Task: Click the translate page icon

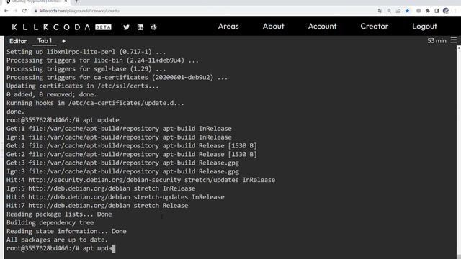Action: pyautogui.click(x=380, y=11)
